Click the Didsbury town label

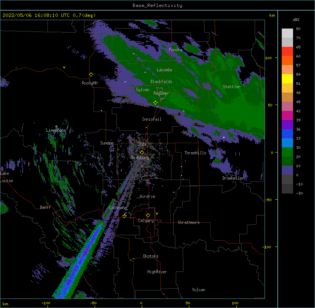pos(140,158)
